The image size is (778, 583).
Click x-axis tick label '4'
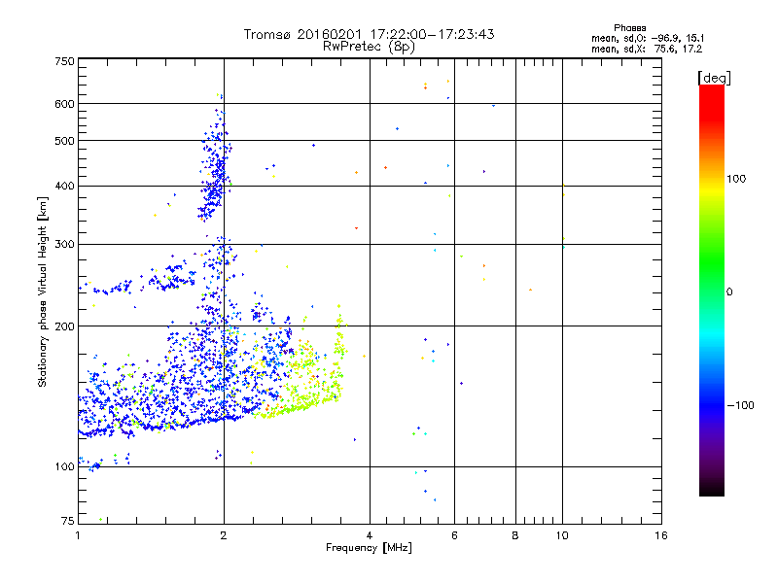[x=370, y=535]
